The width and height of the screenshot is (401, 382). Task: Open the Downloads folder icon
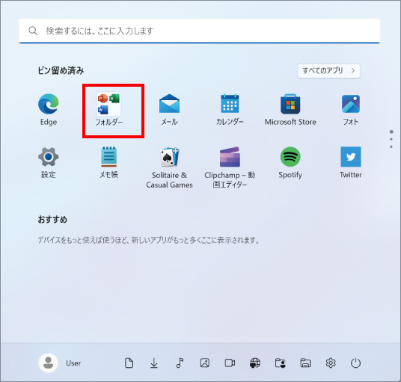(x=154, y=363)
